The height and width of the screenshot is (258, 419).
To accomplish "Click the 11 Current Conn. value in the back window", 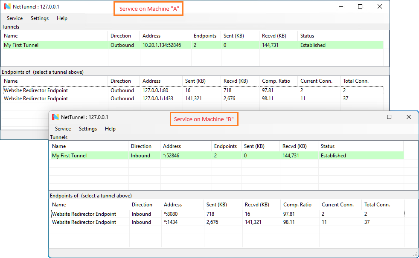I will 303,99.
